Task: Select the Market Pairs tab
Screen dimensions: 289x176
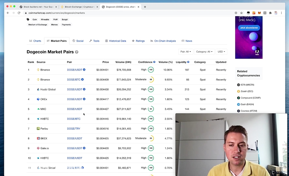Action: pyautogui.click(x=57, y=41)
